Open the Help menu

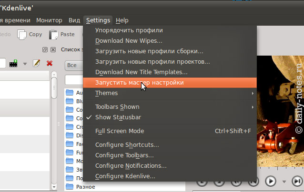122,20
